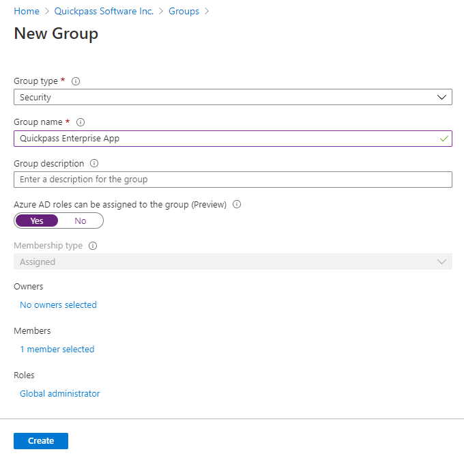Screen dimensions: 464x454
Task: Set Azure AD roles toggle to No
Action: [81, 221]
